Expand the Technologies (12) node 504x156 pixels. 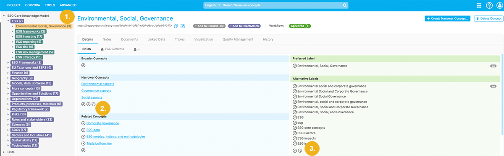(x=8, y=146)
